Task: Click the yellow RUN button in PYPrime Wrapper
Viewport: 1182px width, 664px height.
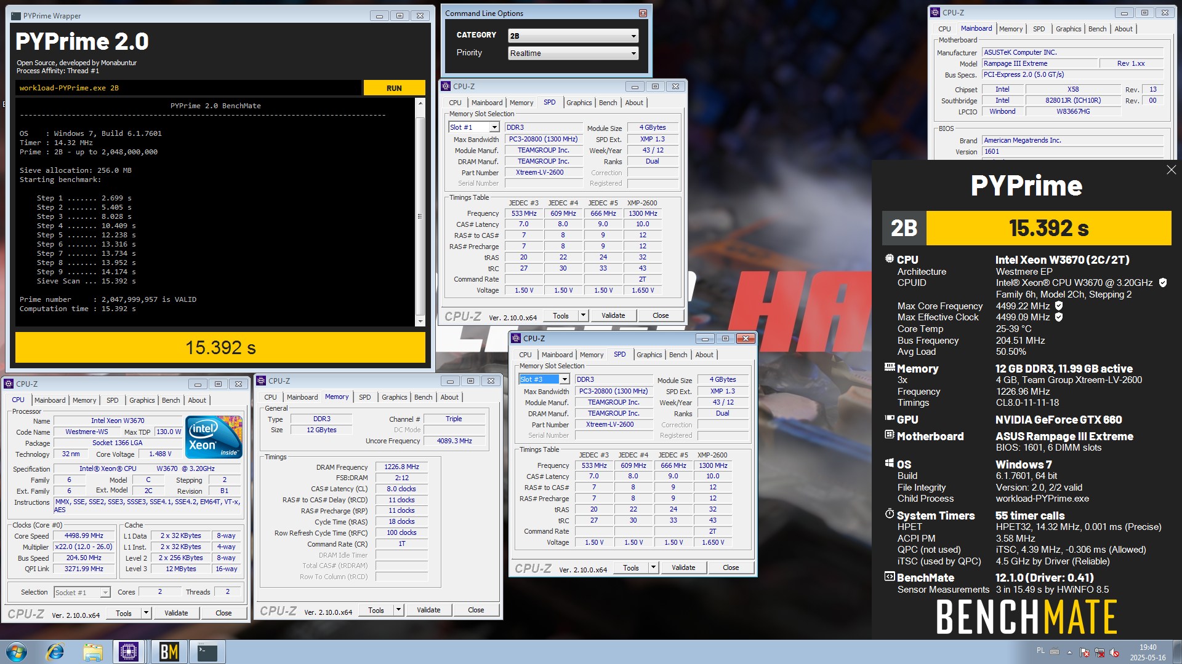Action: pos(394,88)
